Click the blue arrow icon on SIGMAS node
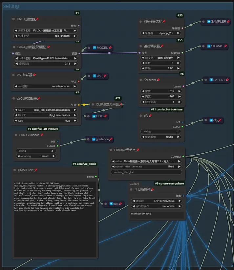This screenshot has width=234, height=270. [x=209, y=47]
